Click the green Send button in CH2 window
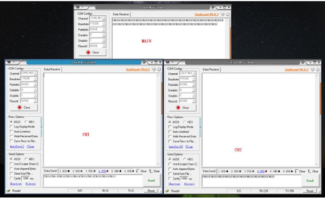Viewport: 325px width, 198px height. point(310,181)
